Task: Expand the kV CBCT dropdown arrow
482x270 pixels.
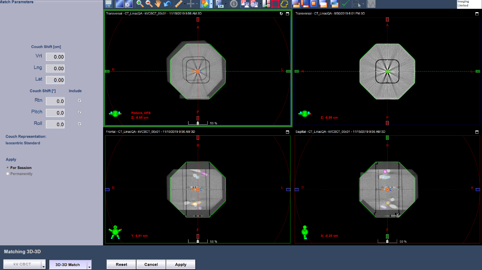Action: (x=43, y=265)
